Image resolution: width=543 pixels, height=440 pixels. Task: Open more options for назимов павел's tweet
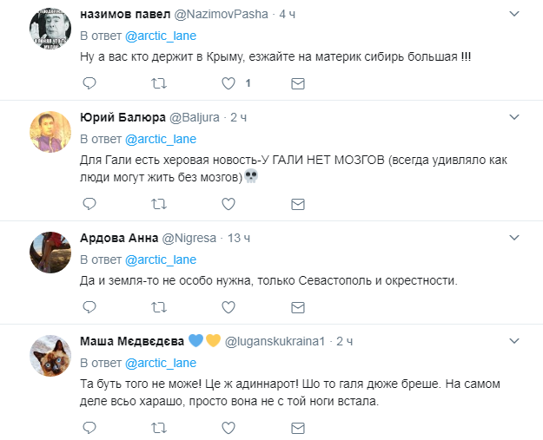pos(514,15)
